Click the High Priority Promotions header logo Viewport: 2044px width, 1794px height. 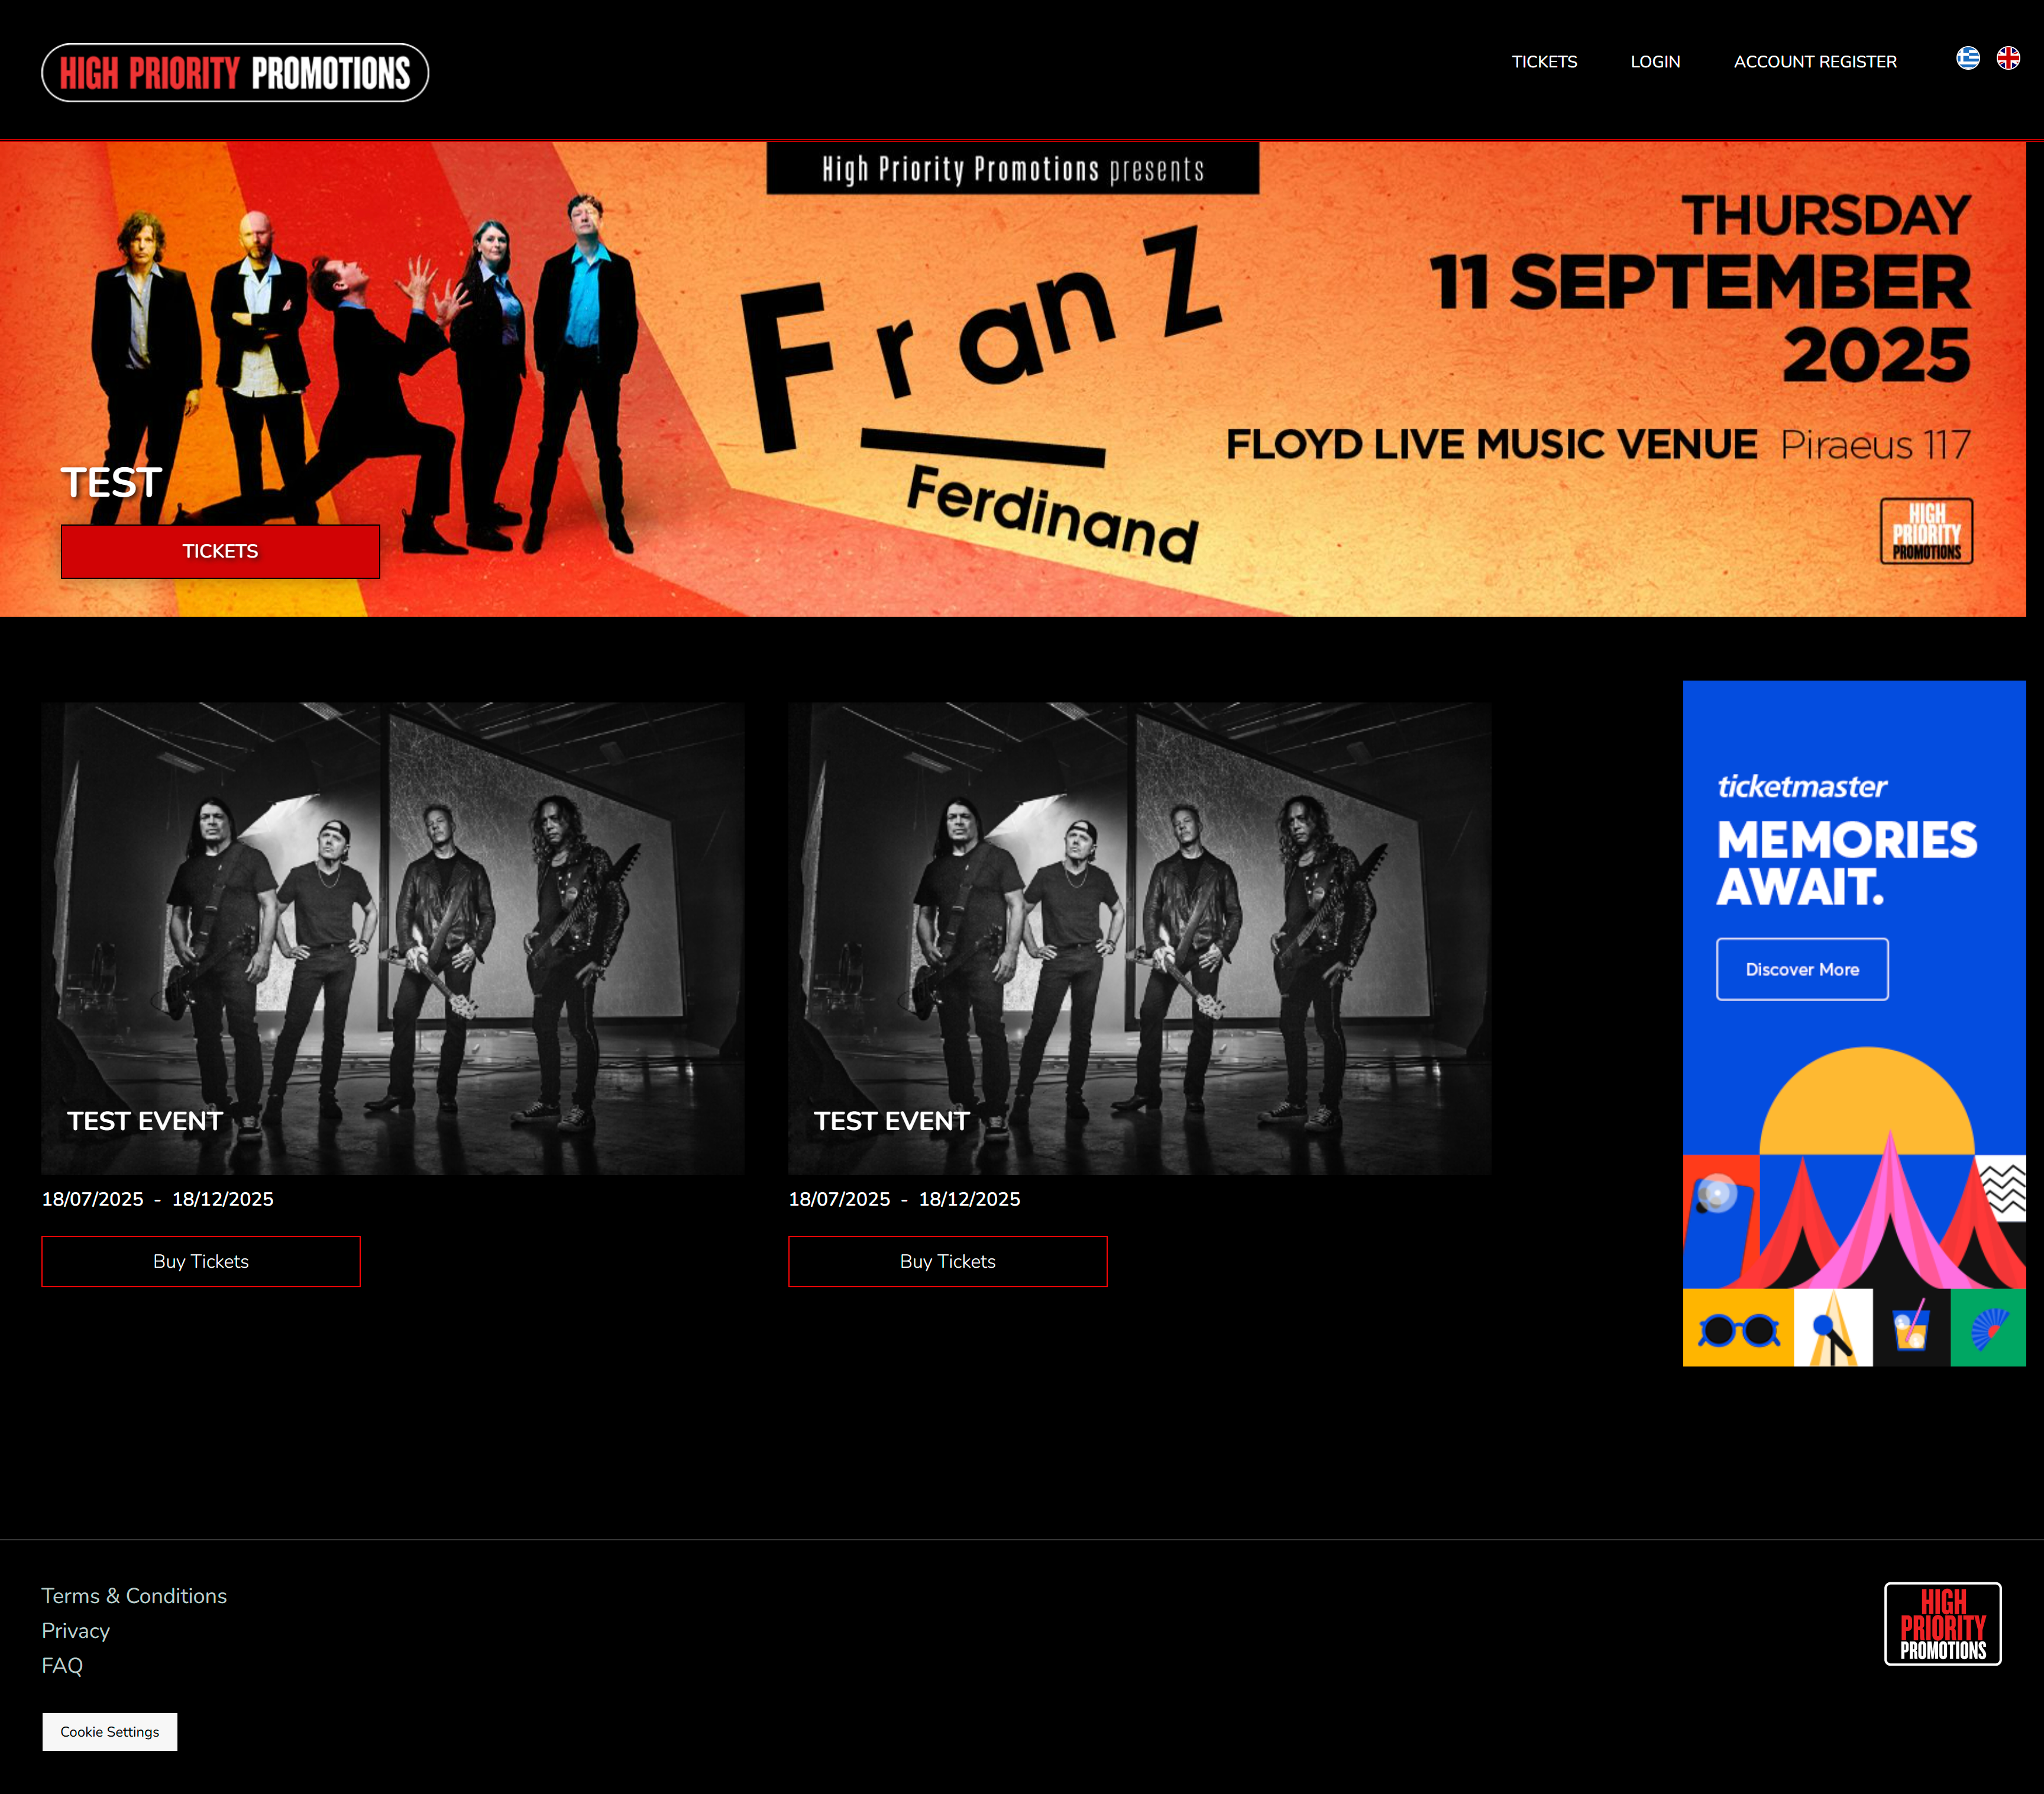235,73
